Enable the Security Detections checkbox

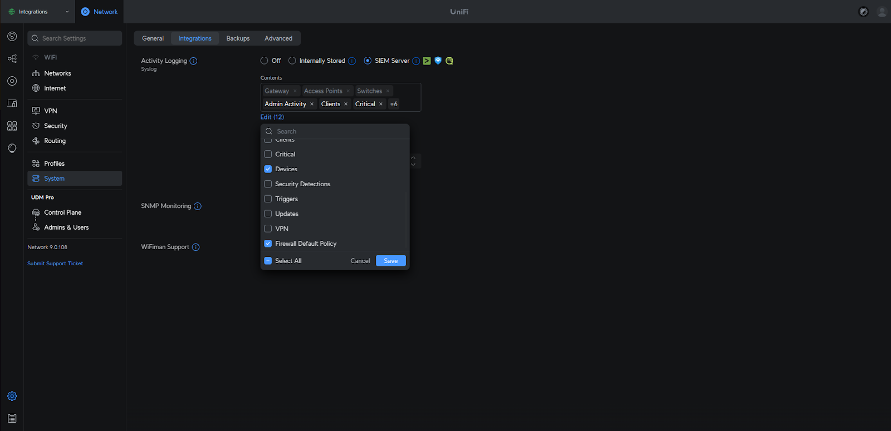click(x=268, y=184)
